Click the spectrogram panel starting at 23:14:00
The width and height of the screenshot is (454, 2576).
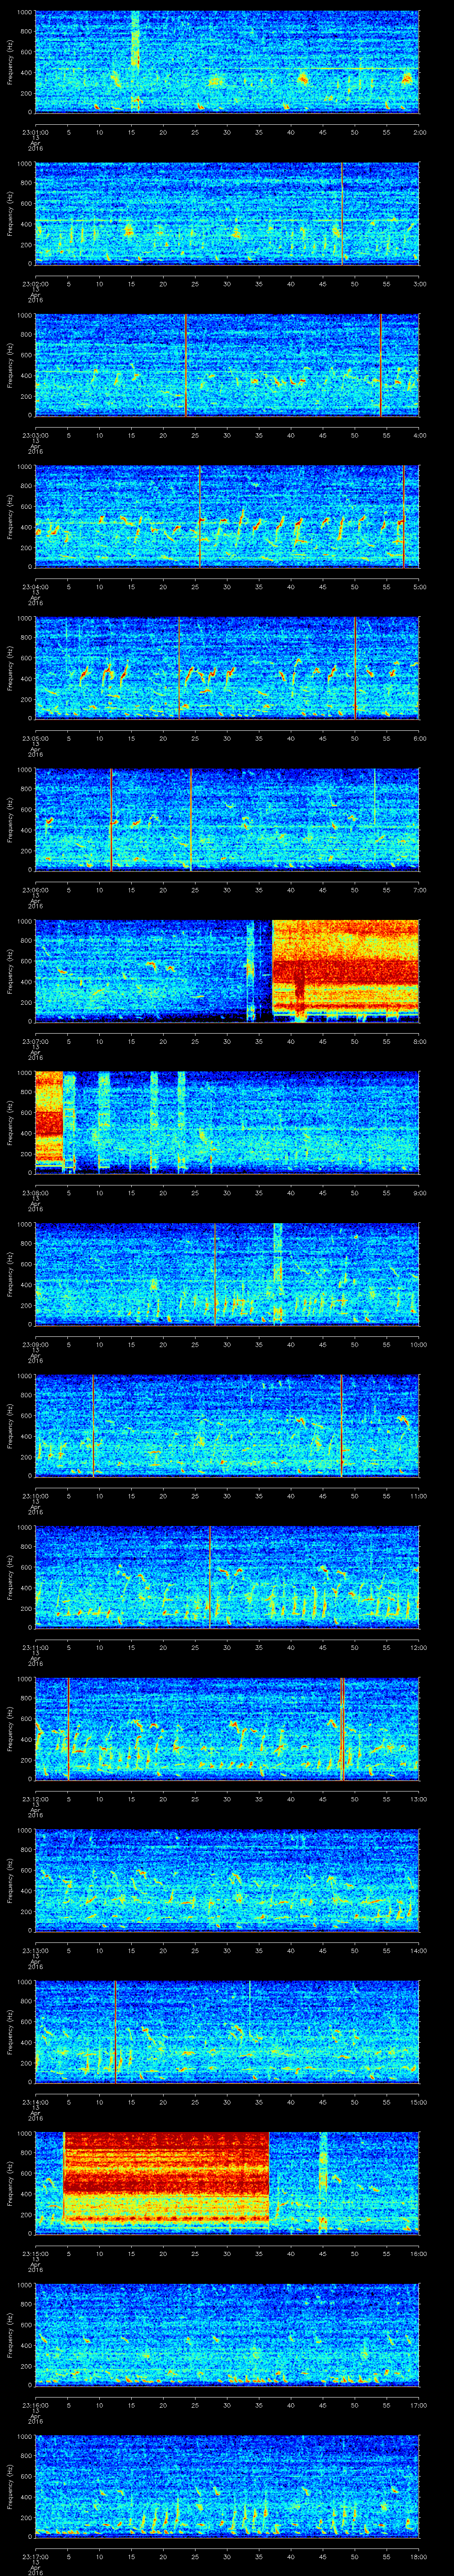click(x=227, y=2032)
